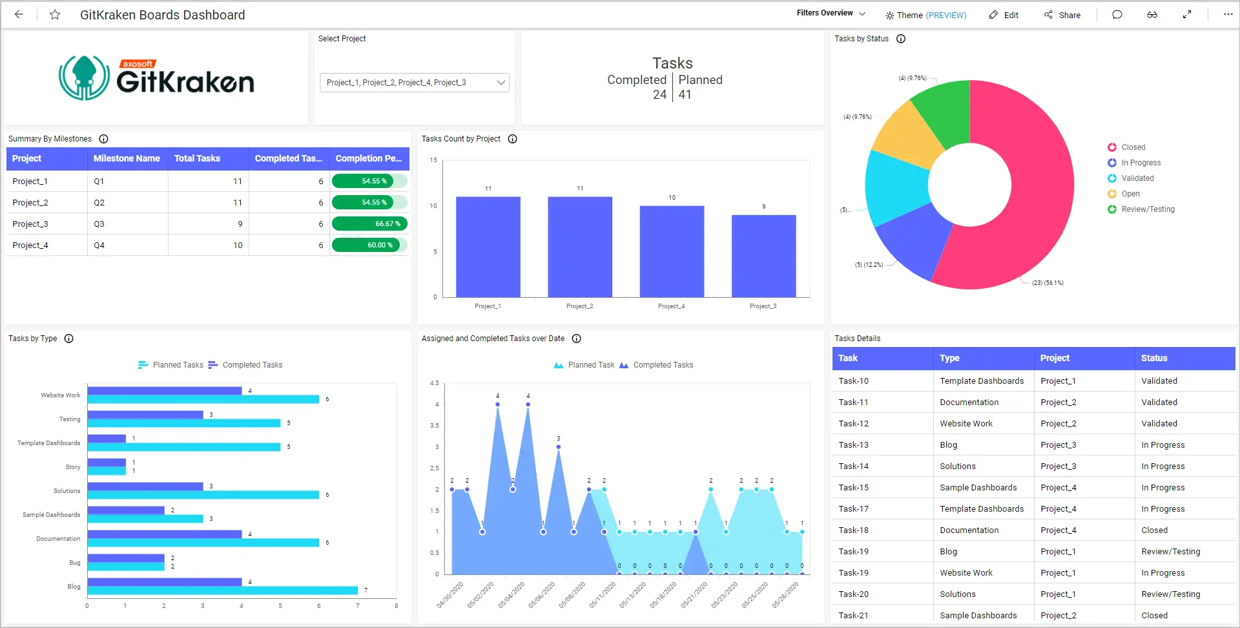
Task: Toggle Planned Tasks legend in Tasks by Type
Action: pyautogui.click(x=170, y=365)
